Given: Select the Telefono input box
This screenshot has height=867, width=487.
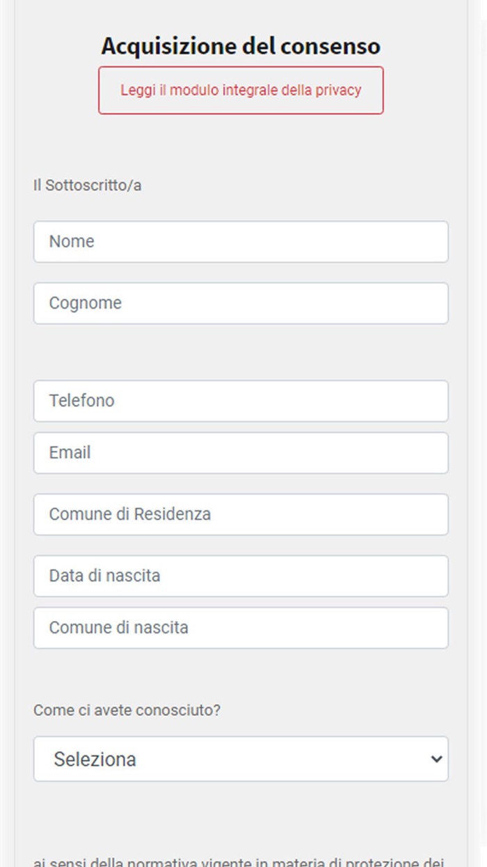Looking at the screenshot, I should point(241,401).
